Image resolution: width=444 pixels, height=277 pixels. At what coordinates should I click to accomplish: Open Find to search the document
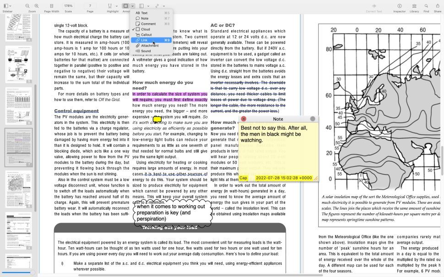click(427, 5)
